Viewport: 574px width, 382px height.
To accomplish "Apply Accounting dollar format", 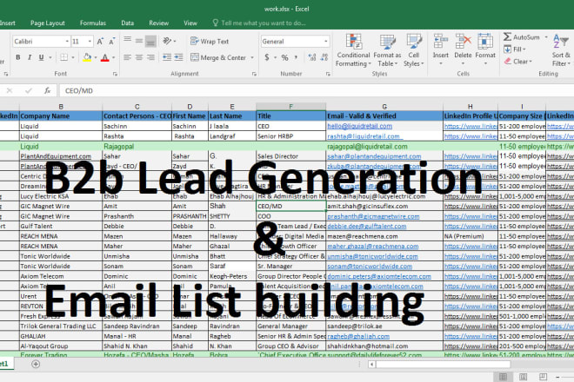I will coord(267,57).
